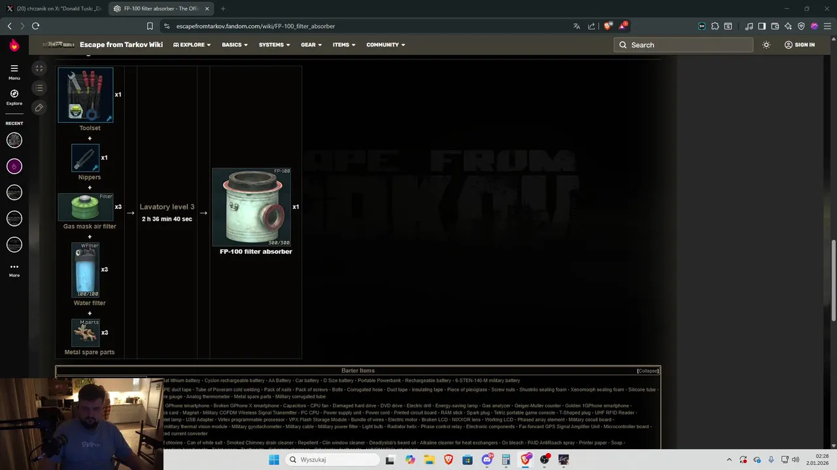Open Leo AI sparkle icon
The width and height of the screenshot is (837, 470).
[788, 26]
